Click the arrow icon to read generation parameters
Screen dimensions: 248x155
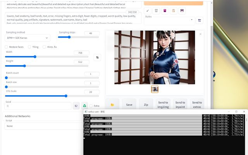(148, 11)
